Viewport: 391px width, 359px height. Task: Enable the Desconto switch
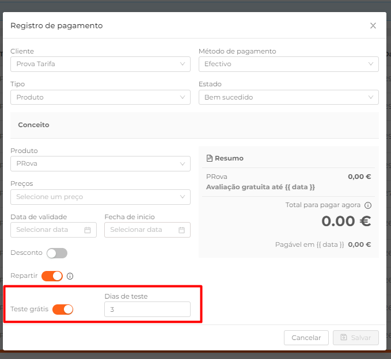coord(57,253)
